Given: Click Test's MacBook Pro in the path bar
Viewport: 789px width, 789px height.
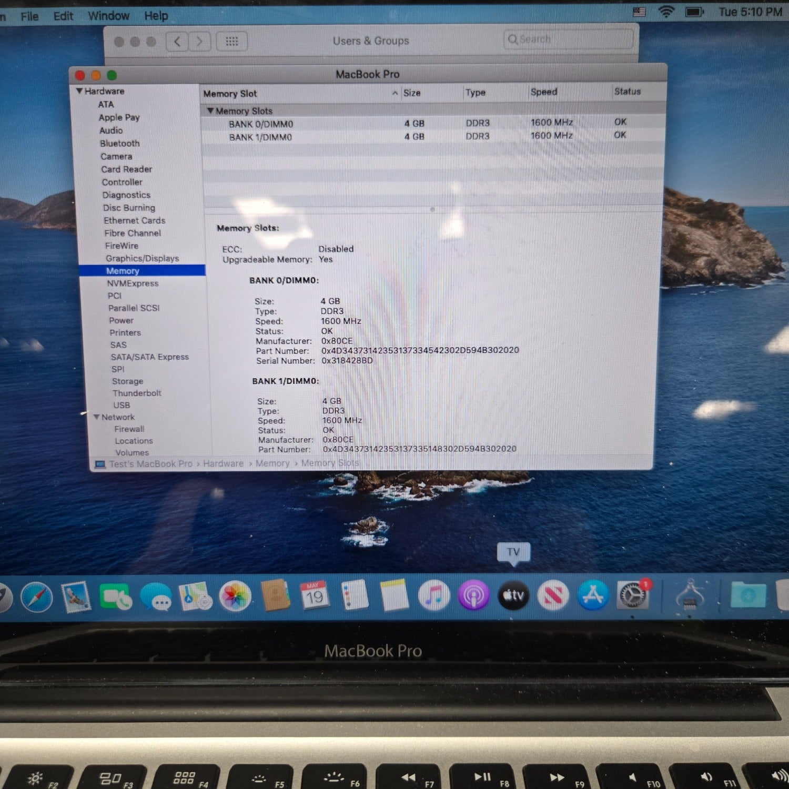Looking at the screenshot, I should tap(151, 464).
